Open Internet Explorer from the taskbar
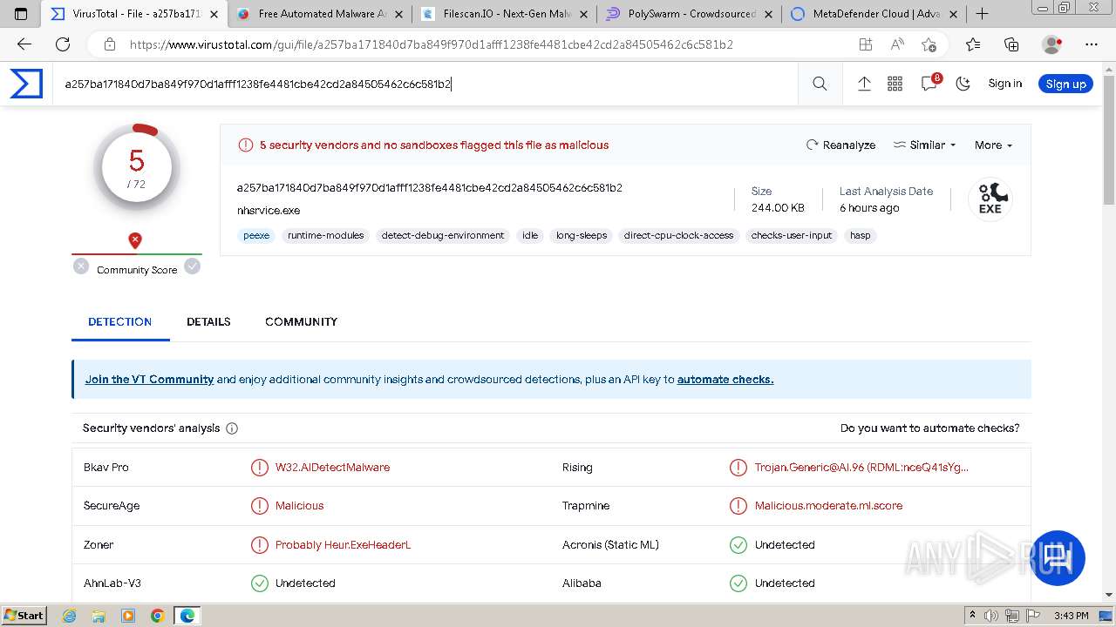This screenshot has width=1116, height=627. click(x=70, y=616)
